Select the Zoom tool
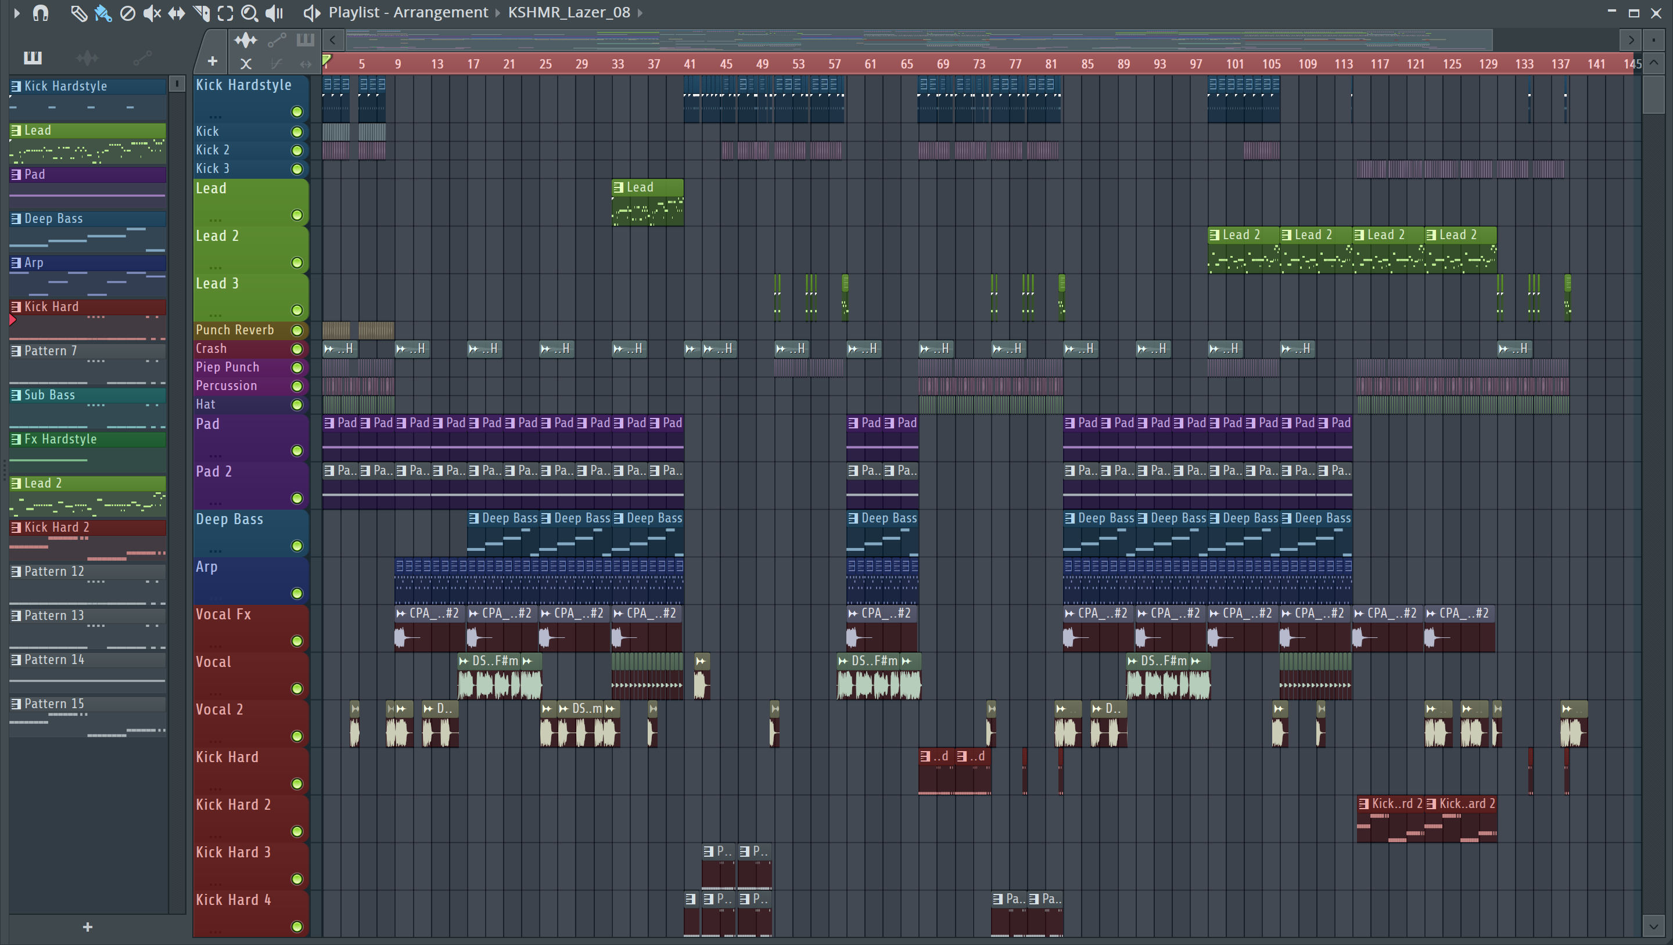The height and width of the screenshot is (945, 1673). (249, 13)
